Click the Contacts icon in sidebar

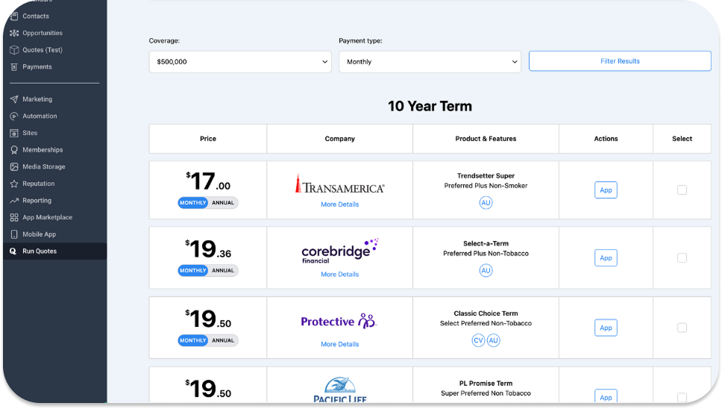pyautogui.click(x=14, y=16)
